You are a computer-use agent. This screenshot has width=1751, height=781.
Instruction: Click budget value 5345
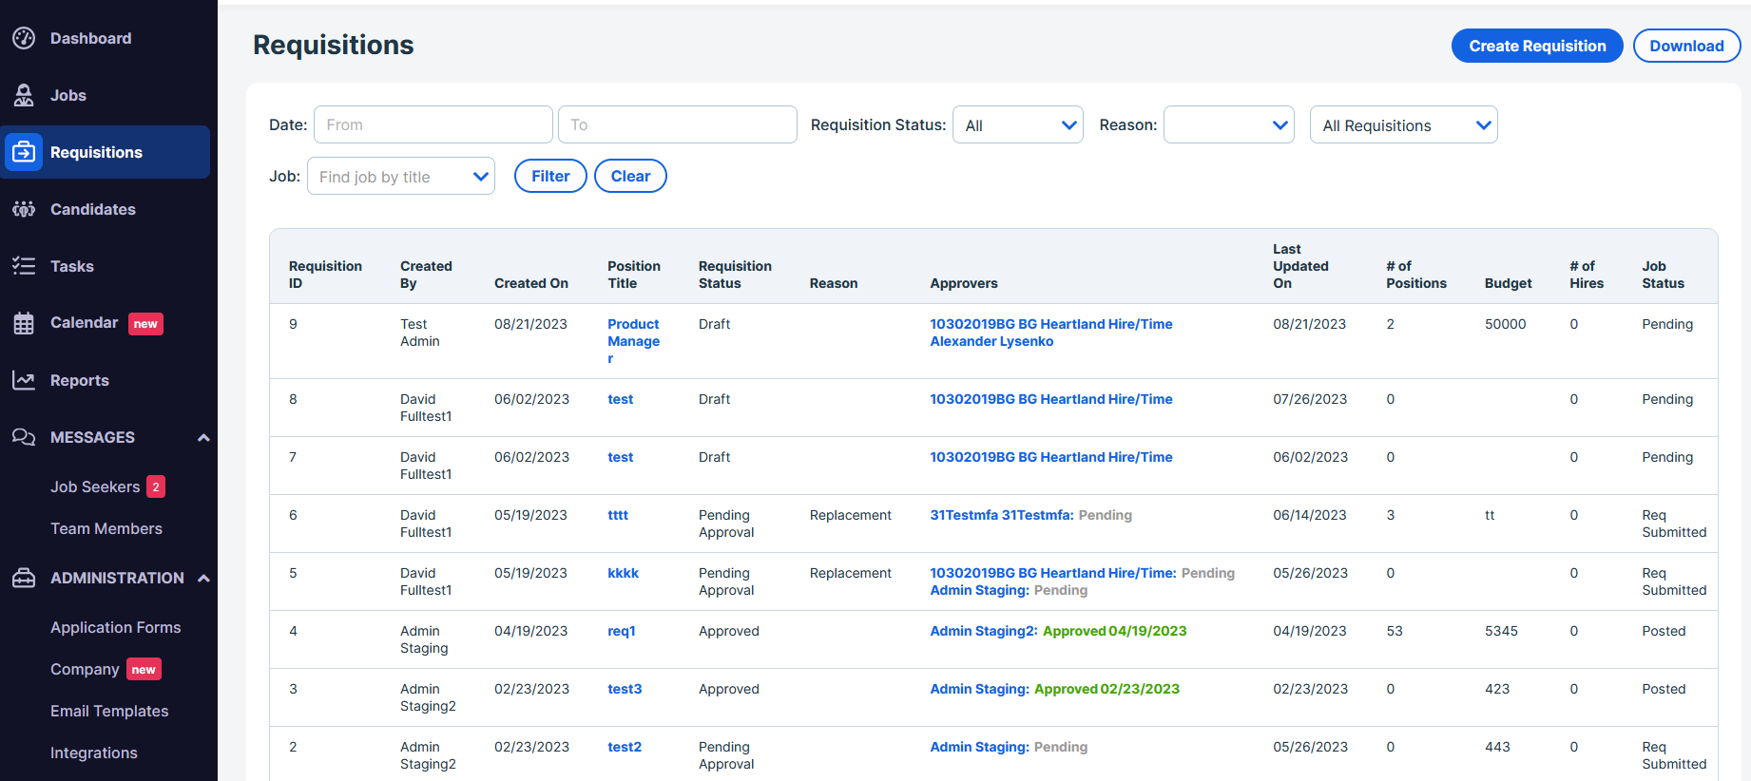pyautogui.click(x=1501, y=631)
